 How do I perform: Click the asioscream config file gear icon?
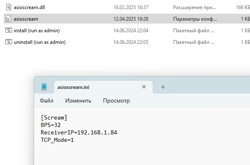8,19
